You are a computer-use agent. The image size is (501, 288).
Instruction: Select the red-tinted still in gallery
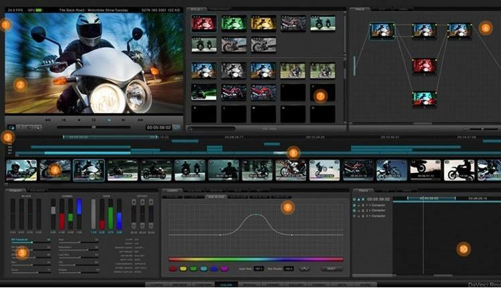(204, 24)
